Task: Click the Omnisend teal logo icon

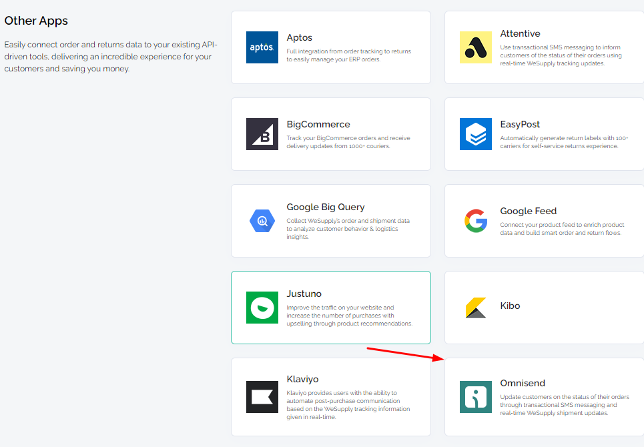Action: coord(476,397)
